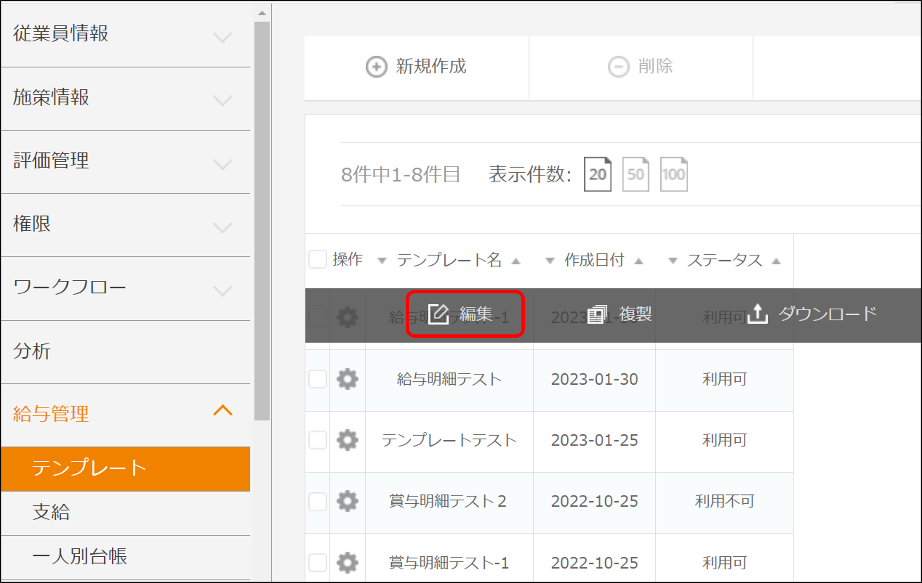Viewport: 922px width, 583px height.
Task: Click the ダウンロード download icon
Action: pyautogui.click(x=757, y=314)
